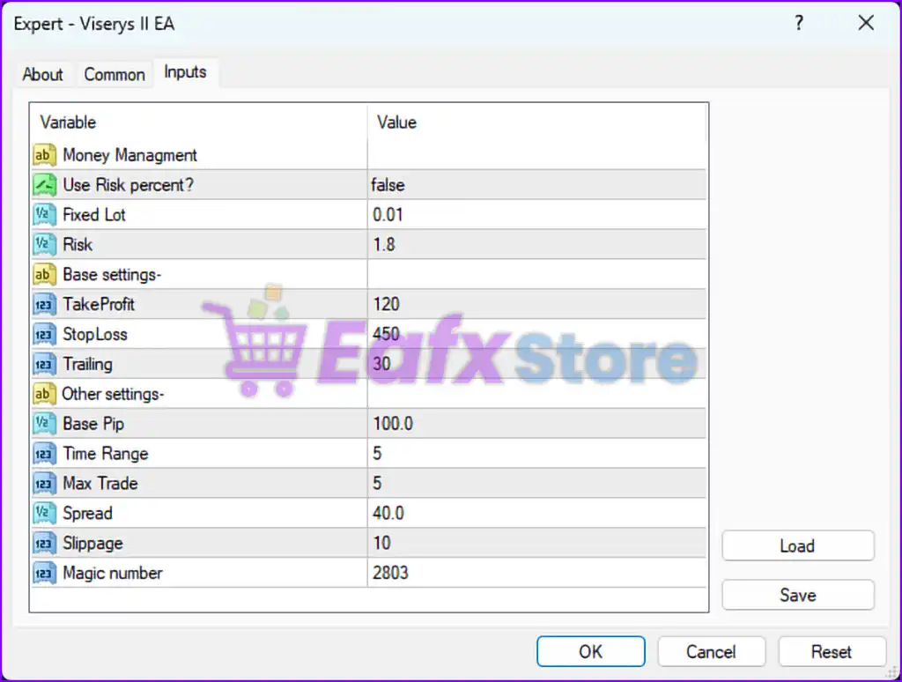The width and height of the screenshot is (902, 682).
Task: Click the Reset button
Action: pyautogui.click(x=832, y=651)
